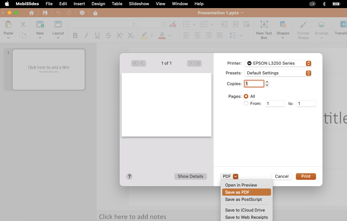Screen dimensions: 347x221
Task: Click the Undo arrow icon
Action: (58, 13)
